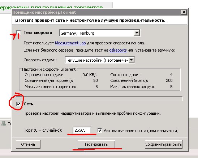Image resolution: width=198 pixels, height=158 pixels.
Task: Click the Проверка настроек маршрутизатора description text
Action: 92,113
